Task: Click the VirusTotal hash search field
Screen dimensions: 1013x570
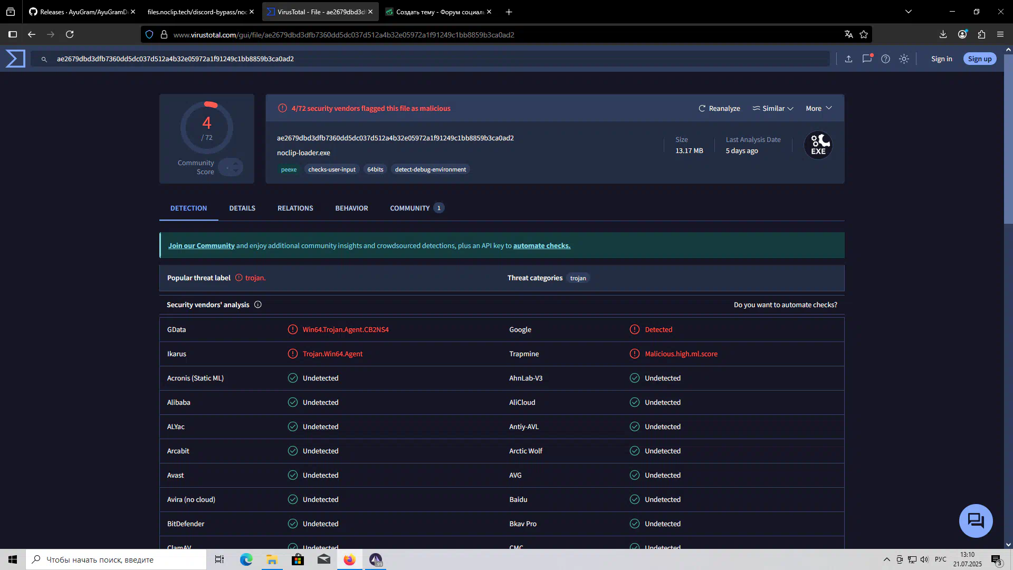Action: click(430, 59)
